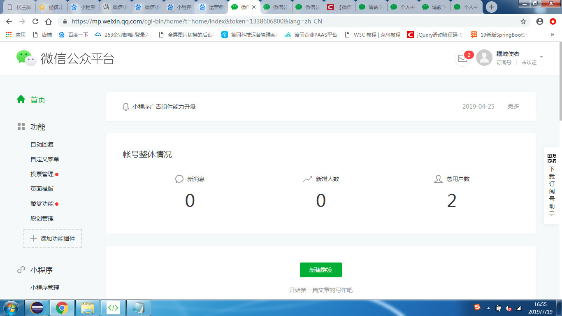Click 更多 to see more announcements
The width and height of the screenshot is (562, 316).
(x=513, y=106)
